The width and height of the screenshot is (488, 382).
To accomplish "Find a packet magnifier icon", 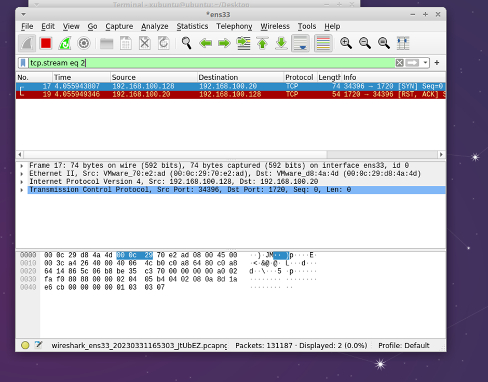I will 186,43.
